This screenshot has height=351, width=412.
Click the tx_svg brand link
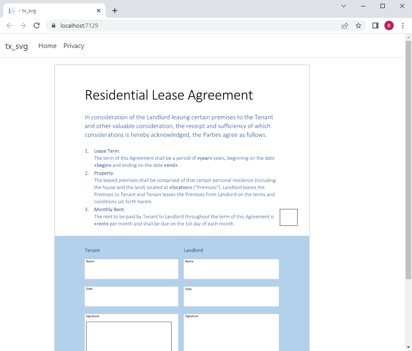(17, 46)
